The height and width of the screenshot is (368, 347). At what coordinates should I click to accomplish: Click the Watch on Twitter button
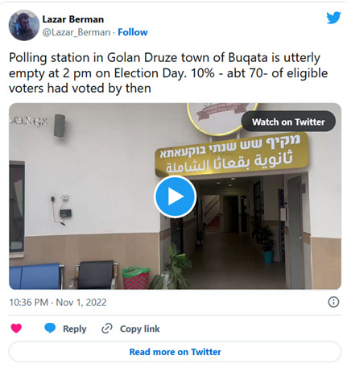[288, 122]
